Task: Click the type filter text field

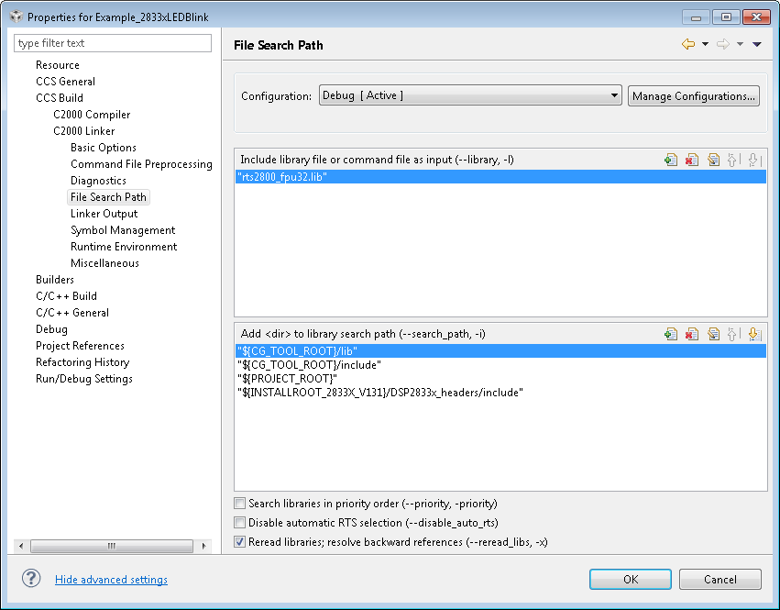Action: click(x=113, y=43)
